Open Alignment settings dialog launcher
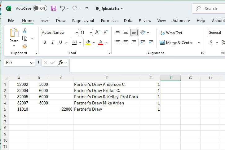The height and width of the screenshot is (150, 225). pos(203,53)
